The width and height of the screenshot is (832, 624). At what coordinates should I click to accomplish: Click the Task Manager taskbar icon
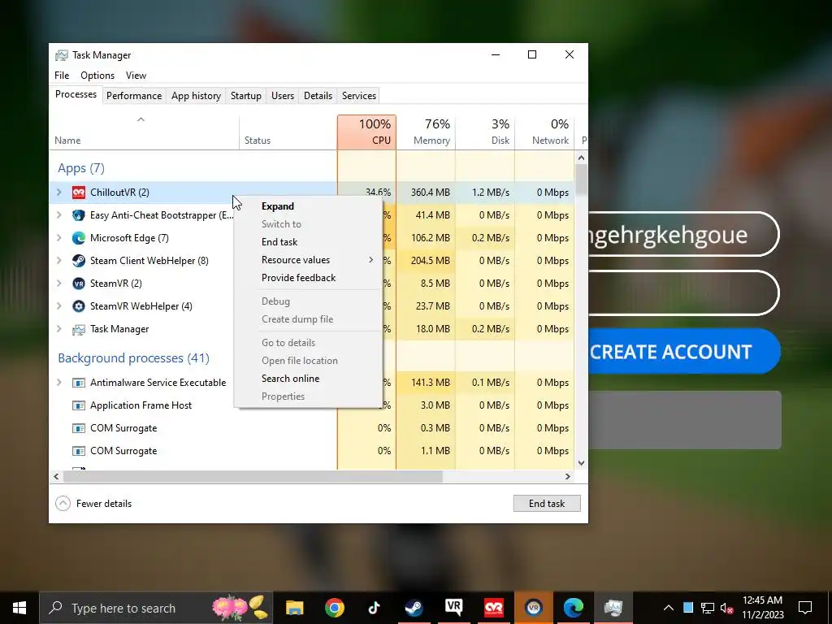[x=613, y=608]
